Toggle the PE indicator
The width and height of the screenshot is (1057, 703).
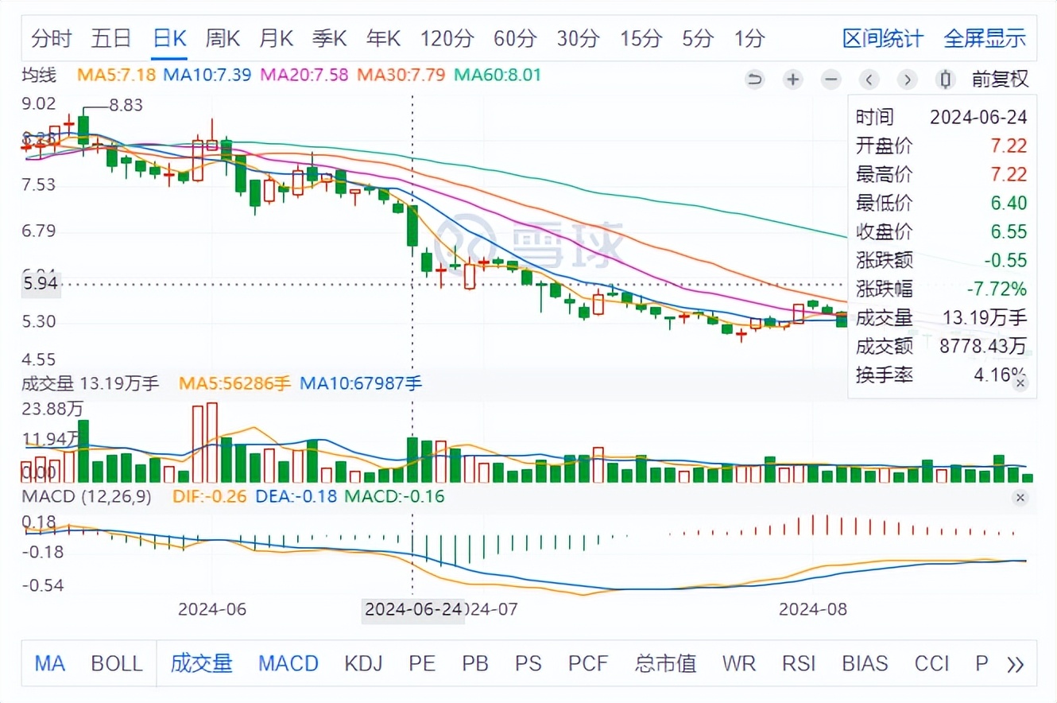(422, 663)
